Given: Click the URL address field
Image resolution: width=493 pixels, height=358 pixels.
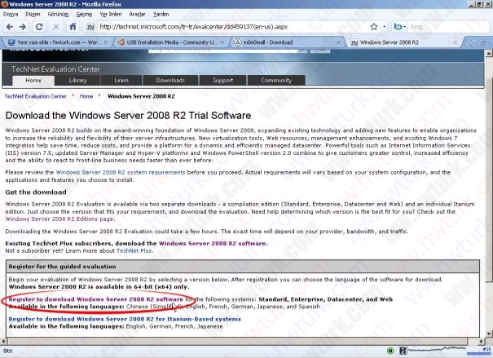Looking at the screenshot, I should (233, 27).
